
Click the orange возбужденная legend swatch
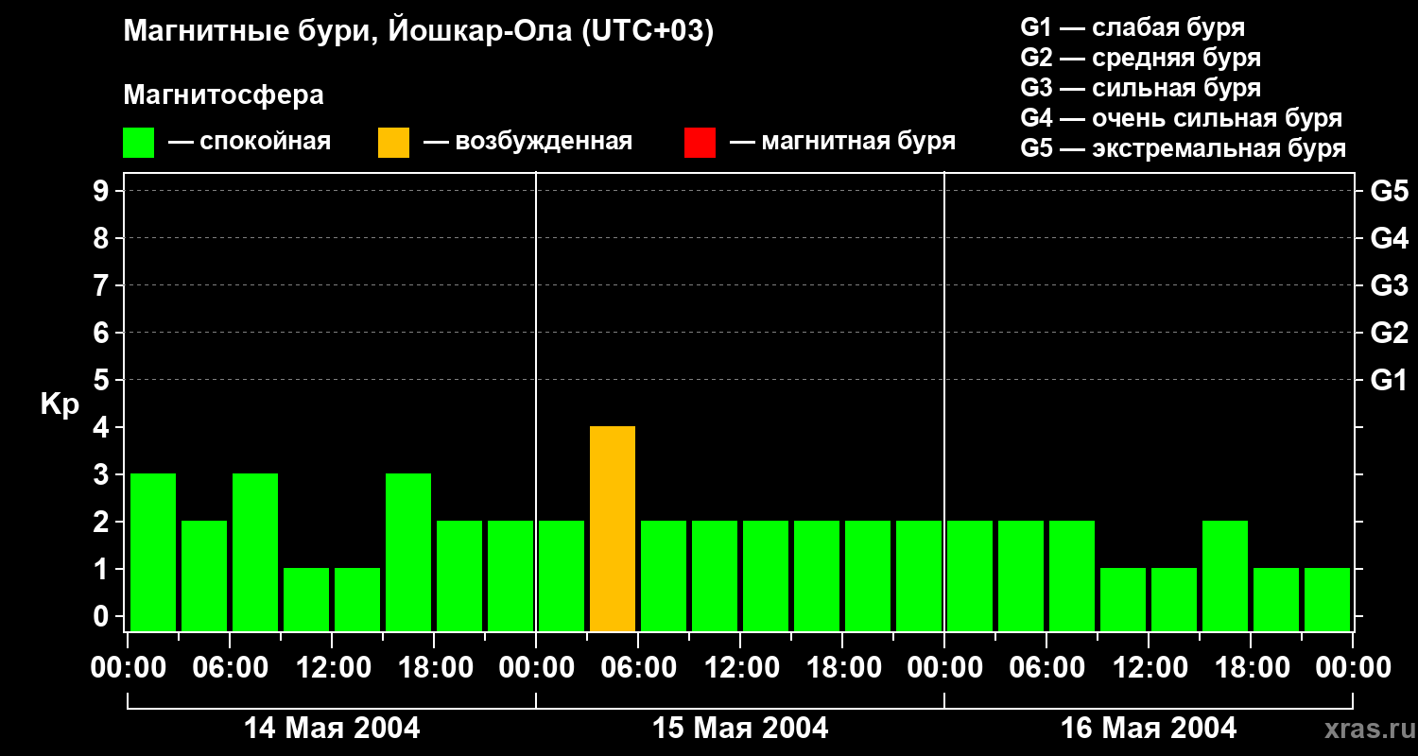(393, 143)
